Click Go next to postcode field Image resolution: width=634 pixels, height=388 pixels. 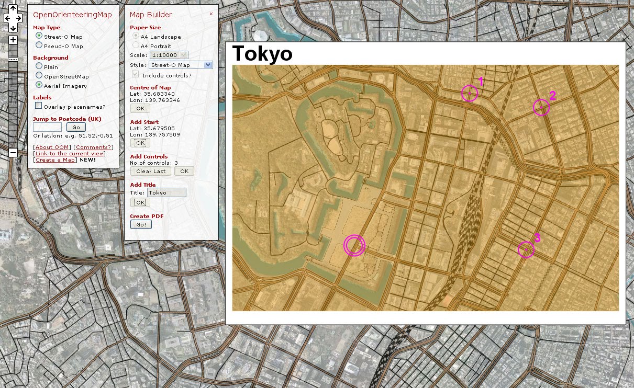[x=76, y=127]
